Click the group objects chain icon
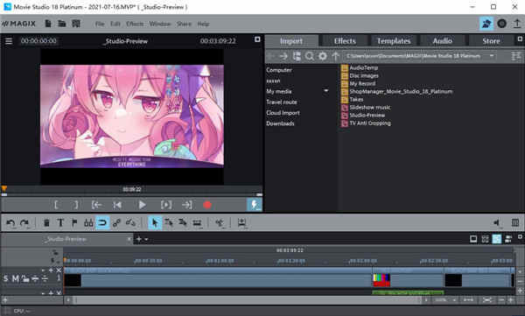525x316 pixels. click(x=116, y=222)
